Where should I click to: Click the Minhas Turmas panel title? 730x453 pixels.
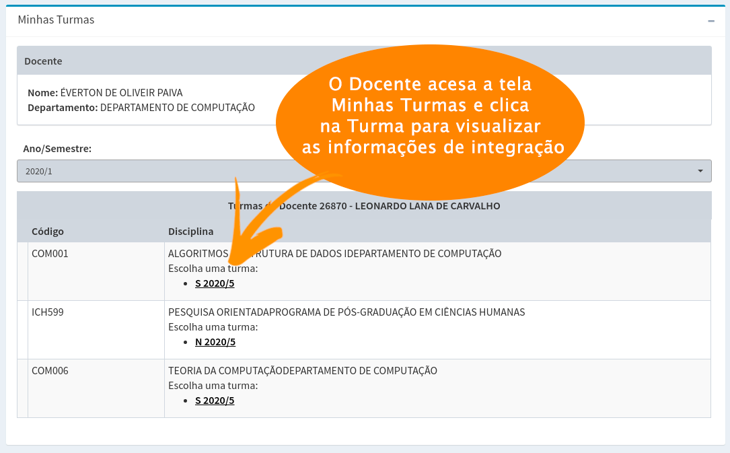click(x=56, y=20)
